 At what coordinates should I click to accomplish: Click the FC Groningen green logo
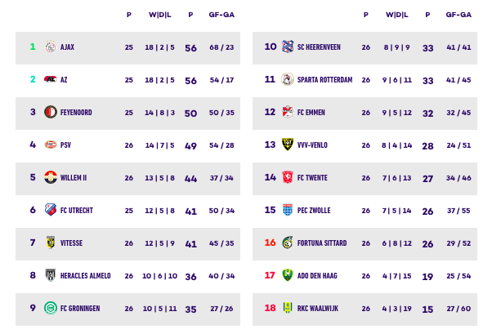tap(51, 308)
